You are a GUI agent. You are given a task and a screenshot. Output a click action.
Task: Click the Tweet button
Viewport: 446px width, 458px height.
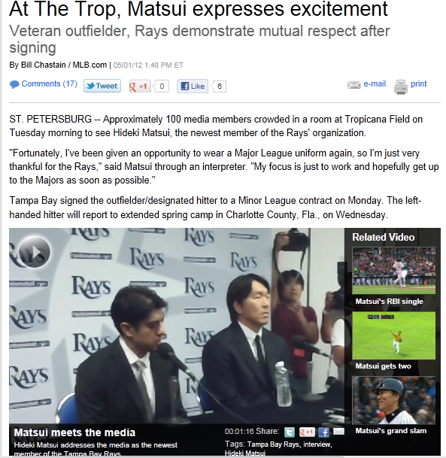tap(102, 86)
